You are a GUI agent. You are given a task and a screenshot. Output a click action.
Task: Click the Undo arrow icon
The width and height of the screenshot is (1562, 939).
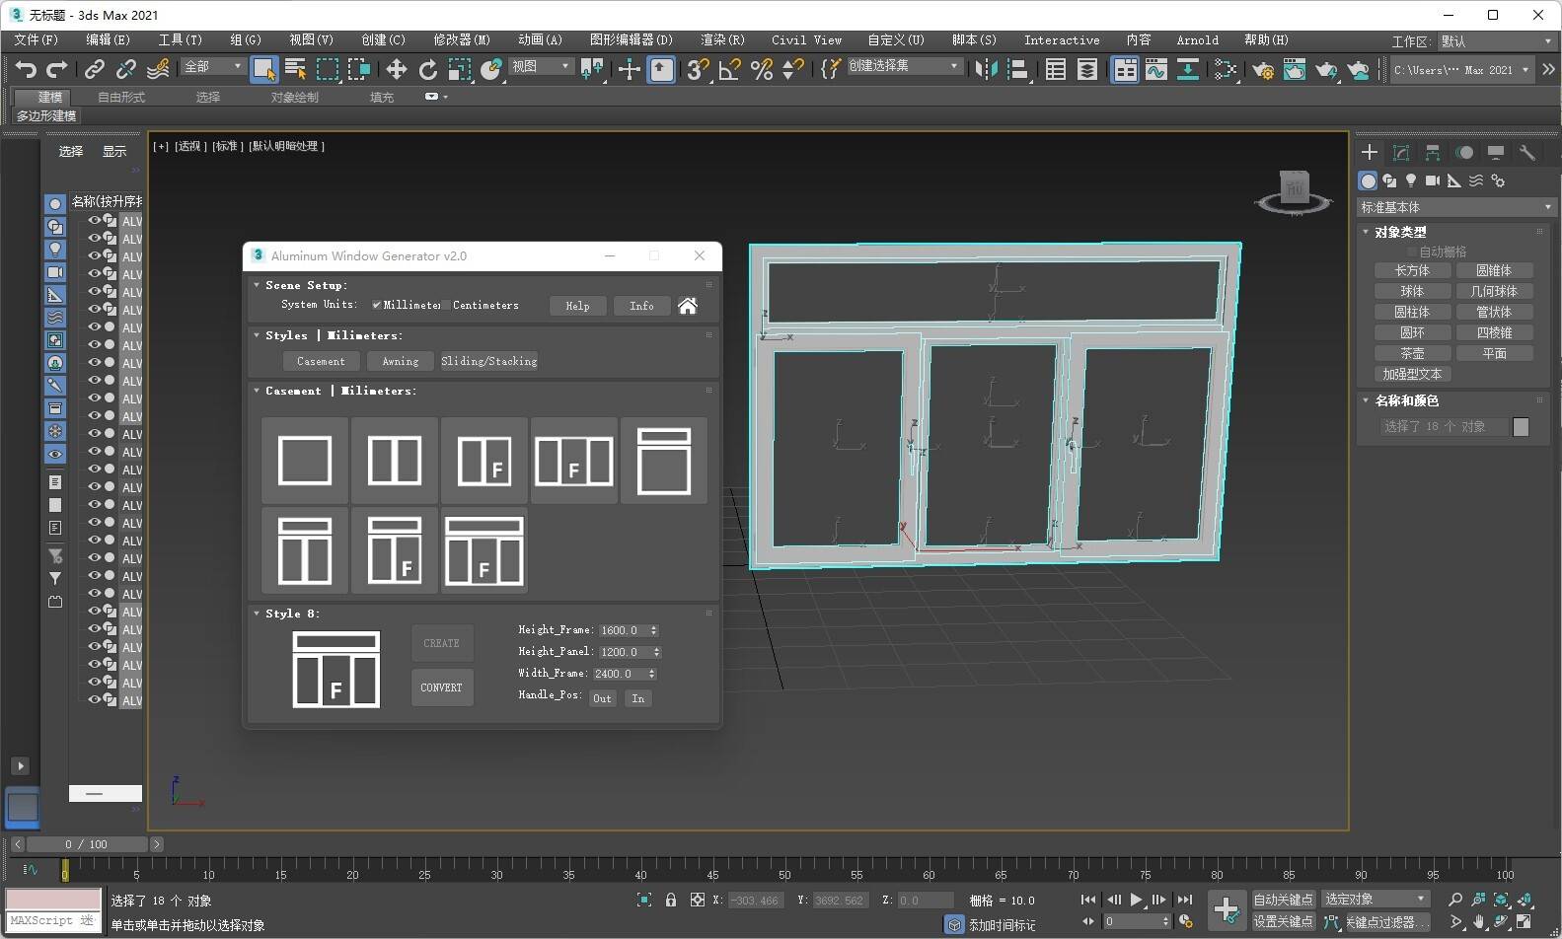(26, 69)
